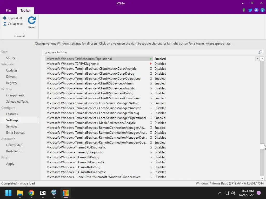Select the Toolbar tab
The width and height of the screenshot is (266, 199).
[x=26, y=10]
